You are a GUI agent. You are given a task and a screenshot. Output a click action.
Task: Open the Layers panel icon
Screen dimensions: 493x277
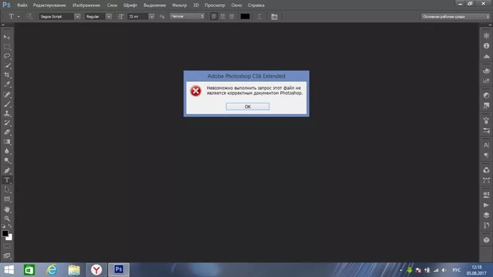(486, 215)
